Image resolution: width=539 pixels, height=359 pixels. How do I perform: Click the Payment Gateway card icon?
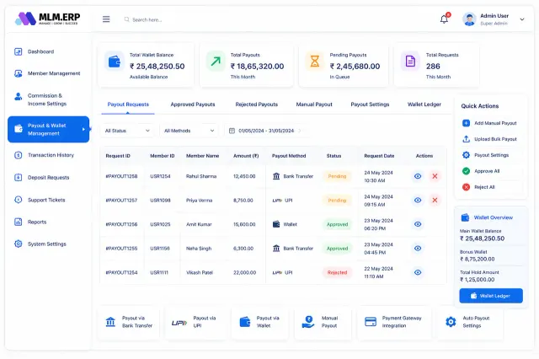coord(371,322)
